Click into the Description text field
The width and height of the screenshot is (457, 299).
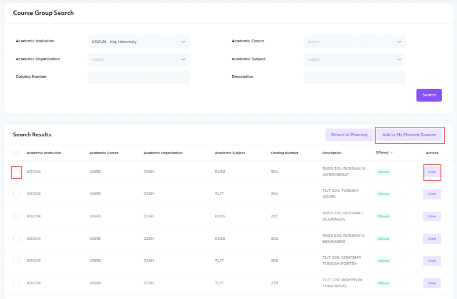coord(355,77)
